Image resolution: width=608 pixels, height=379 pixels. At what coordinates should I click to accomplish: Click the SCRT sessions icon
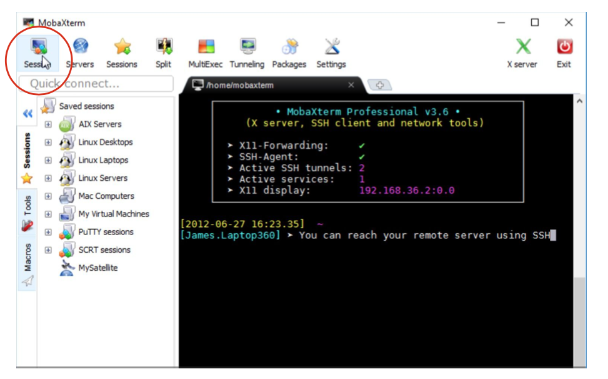pyautogui.click(x=67, y=250)
